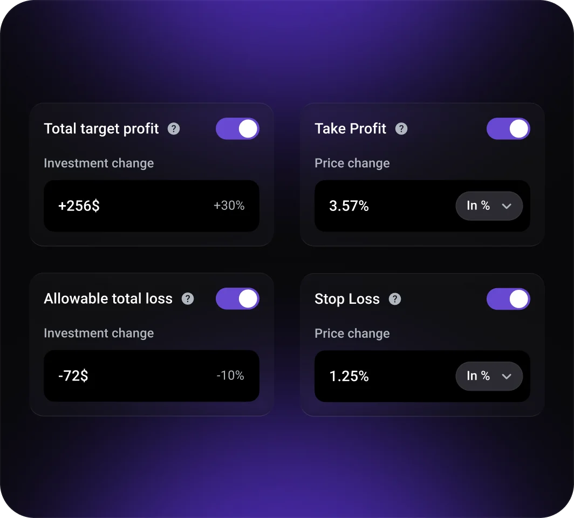Click the 'Stop Loss' heading text

347,299
